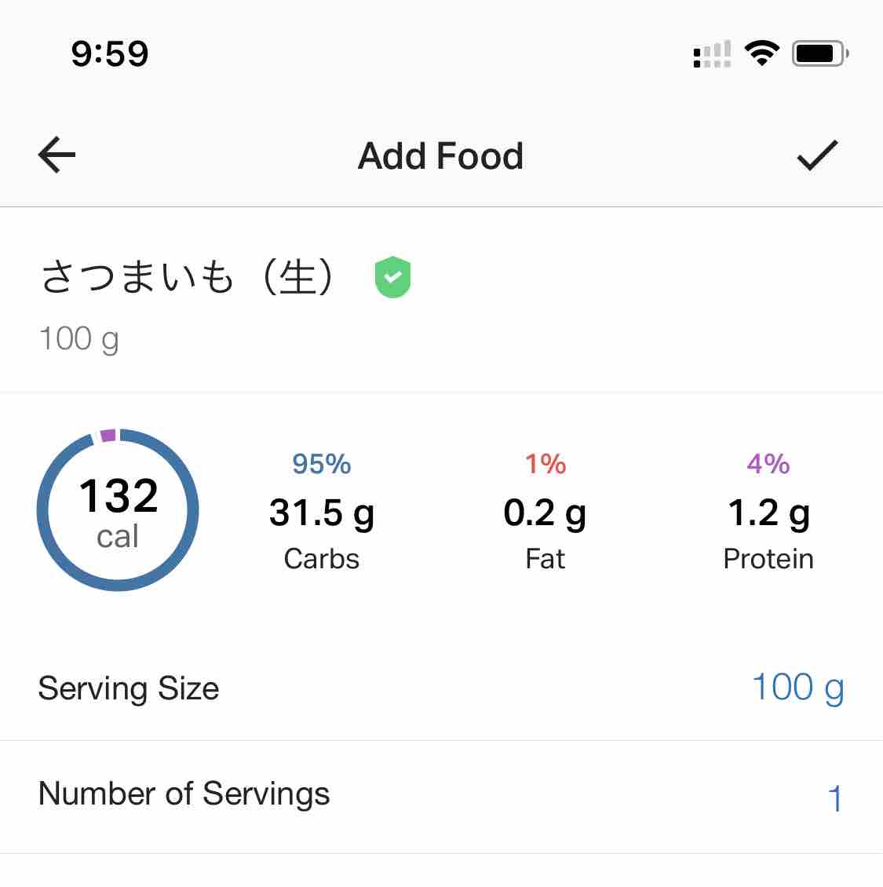Select the Number of Servings row label
Screen dimensions: 883x887
pos(184,794)
